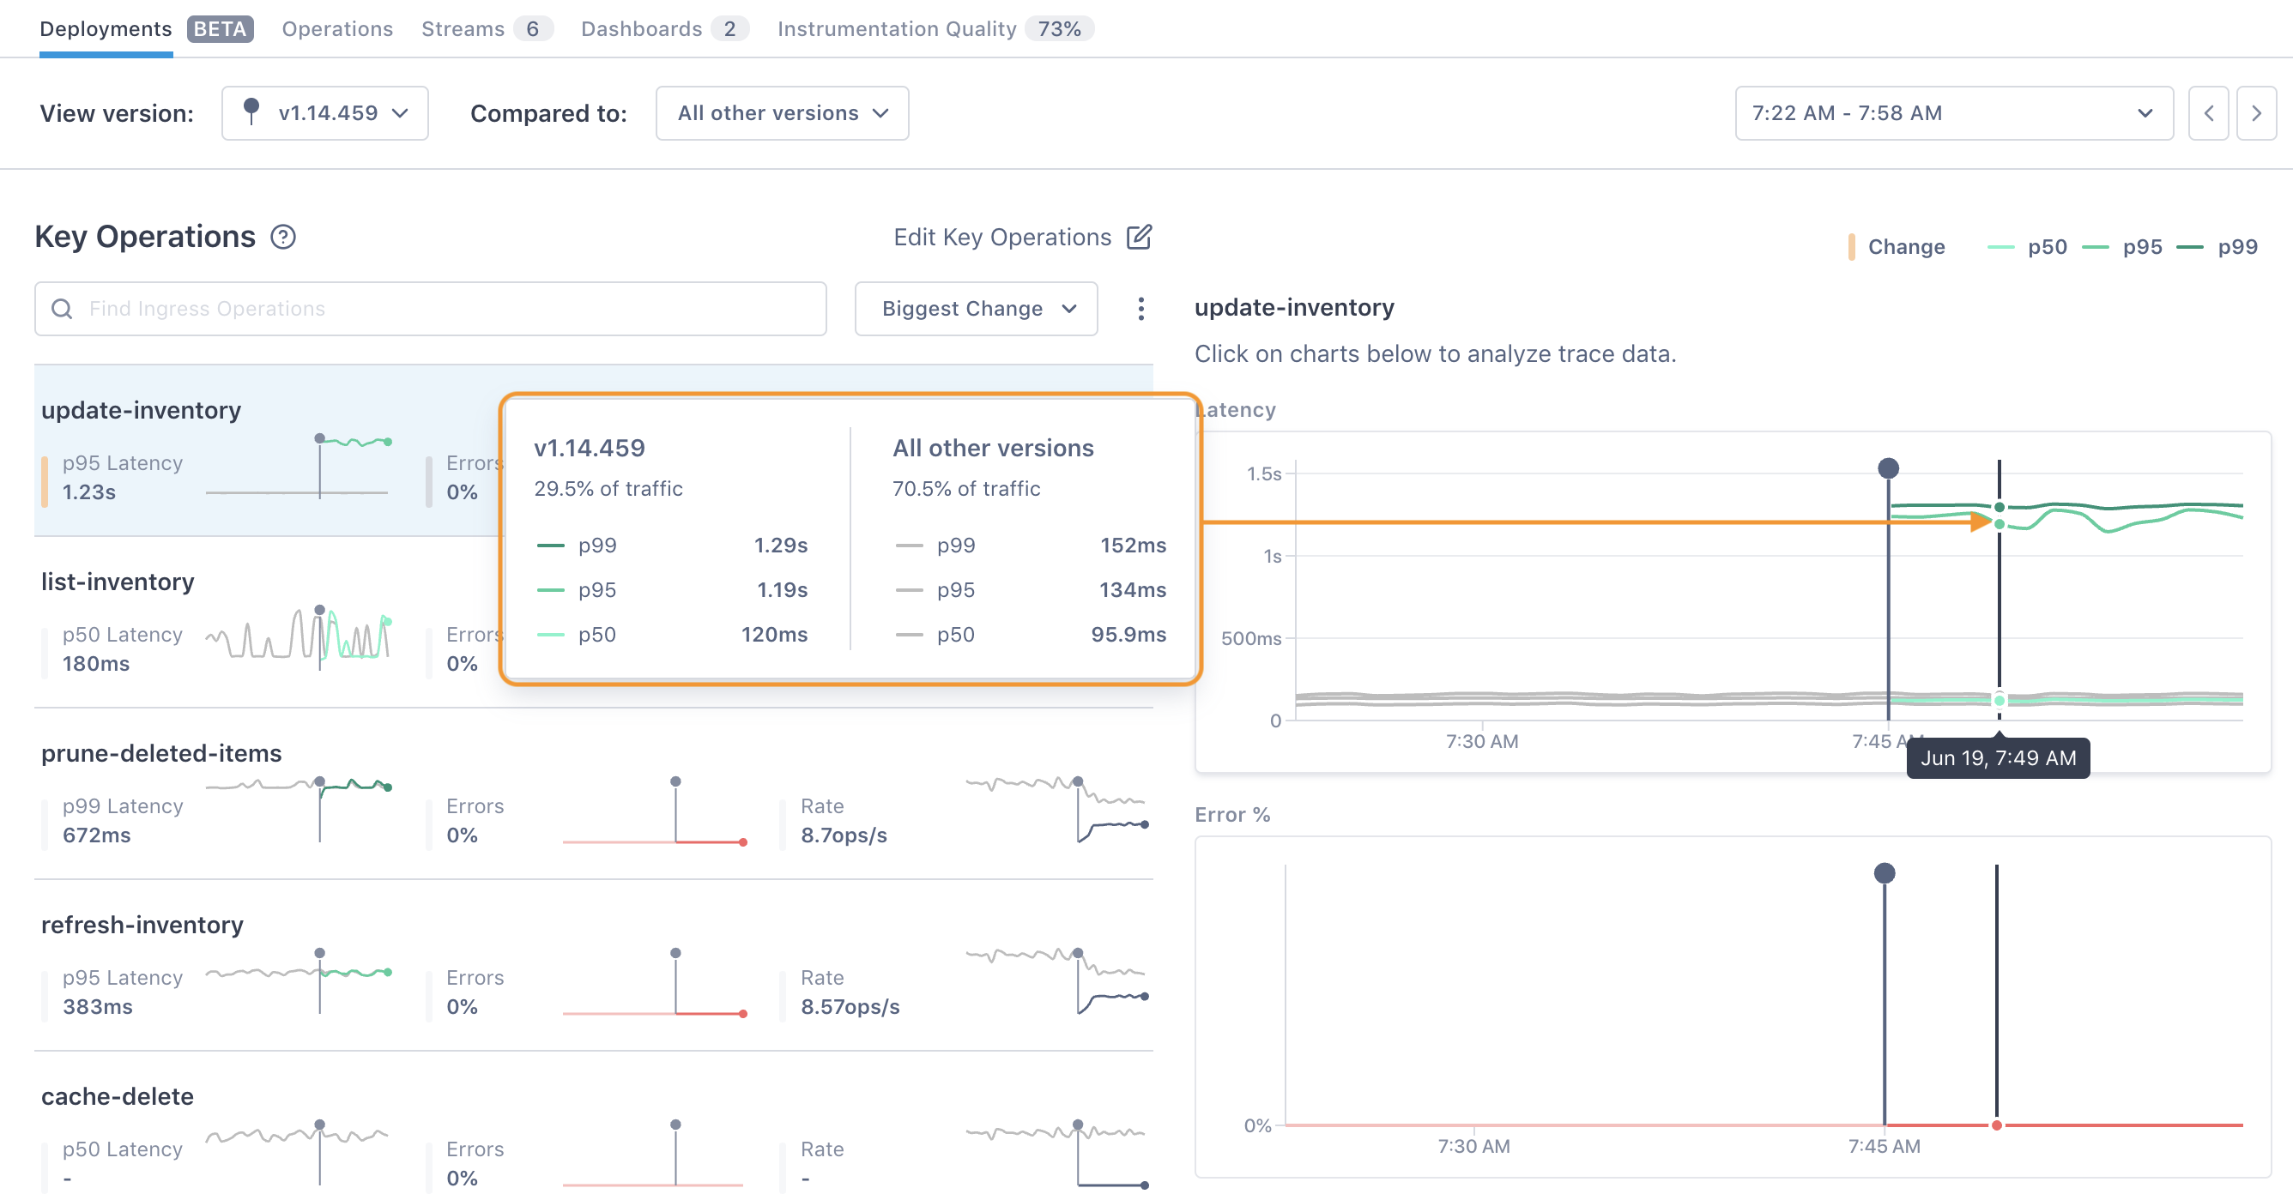Switch to the Deployments tab

tap(105, 28)
